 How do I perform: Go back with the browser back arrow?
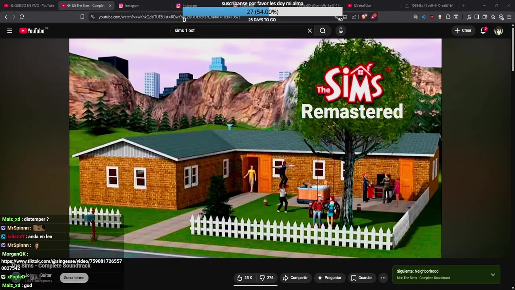point(6,17)
